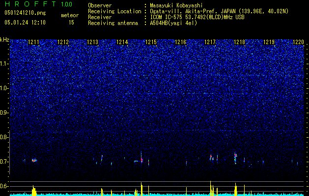Click the meteor echo blob at 1211
Screen dimensions: 309x196
34,160
